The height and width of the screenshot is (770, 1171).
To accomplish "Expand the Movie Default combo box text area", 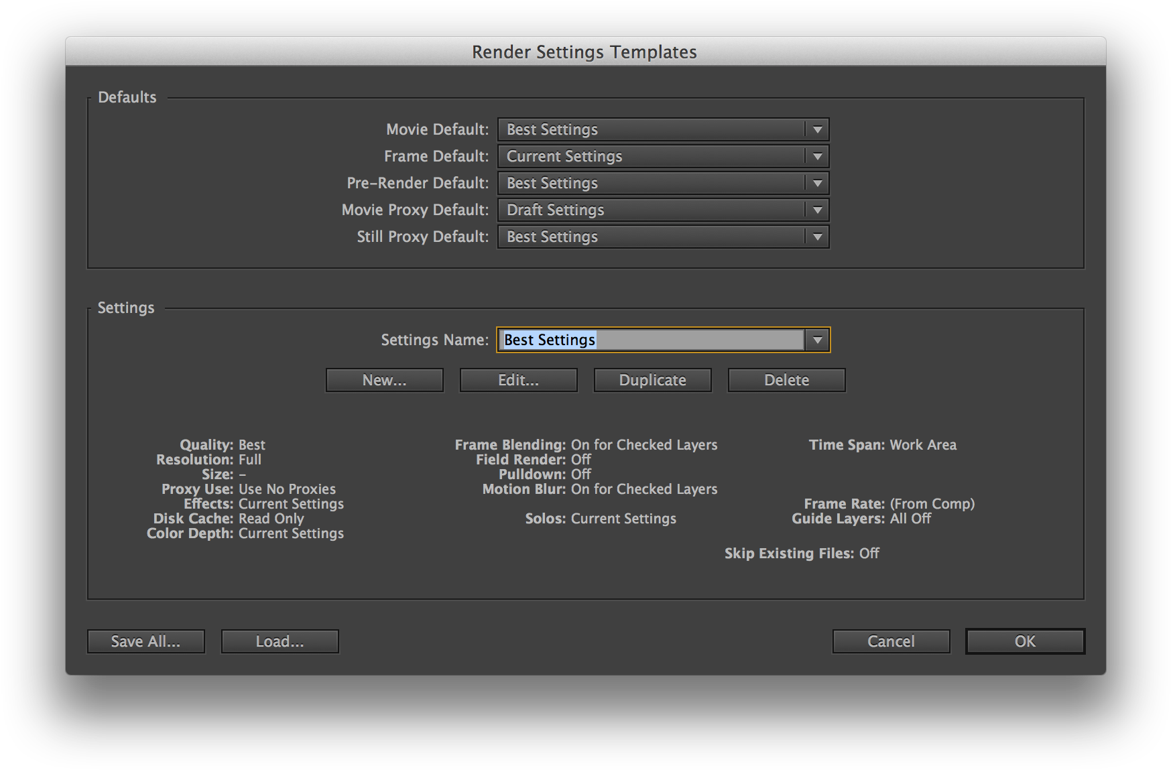I will 650,130.
